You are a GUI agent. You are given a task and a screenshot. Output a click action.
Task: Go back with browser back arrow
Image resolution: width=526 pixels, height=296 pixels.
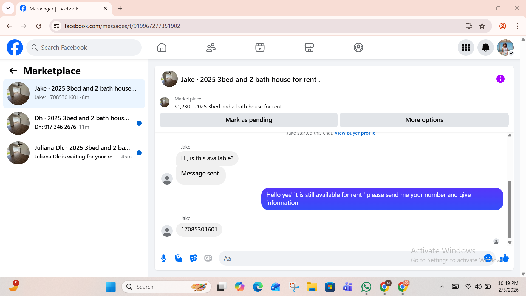tap(9, 26)
